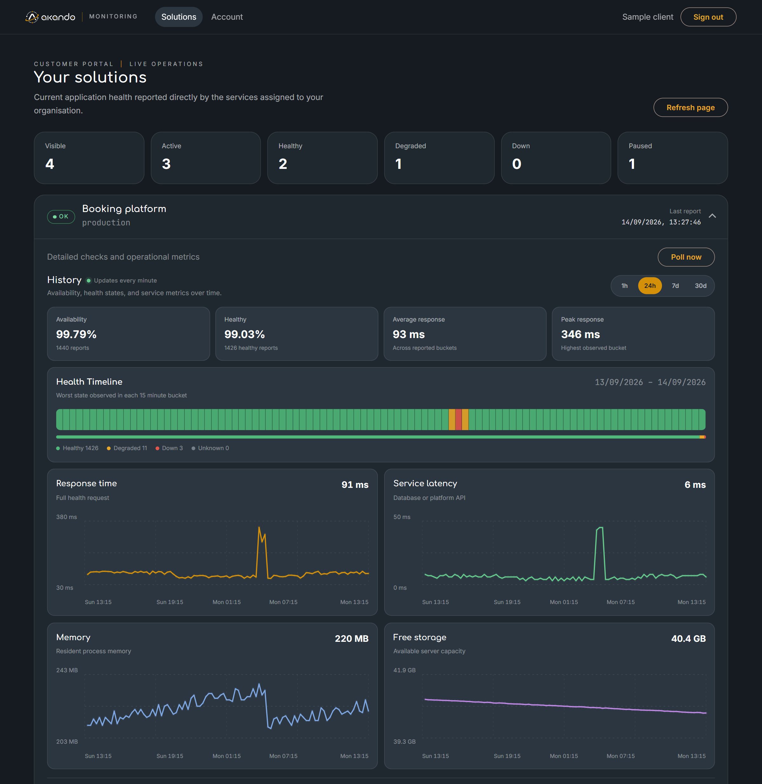Click the Last report timestamp 13:27:46
The image size is (762, 784).
661,222
